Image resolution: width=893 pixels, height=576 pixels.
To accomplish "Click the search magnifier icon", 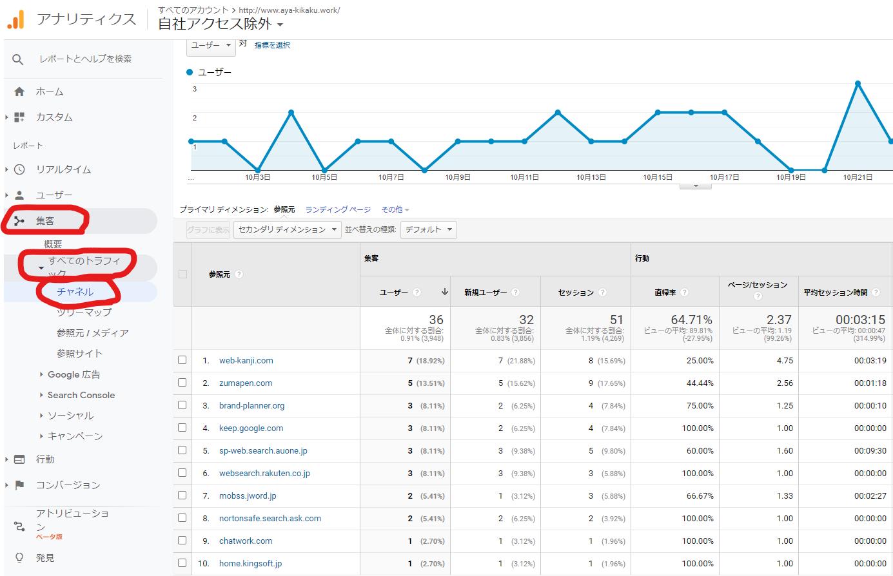I will (18, 59).
